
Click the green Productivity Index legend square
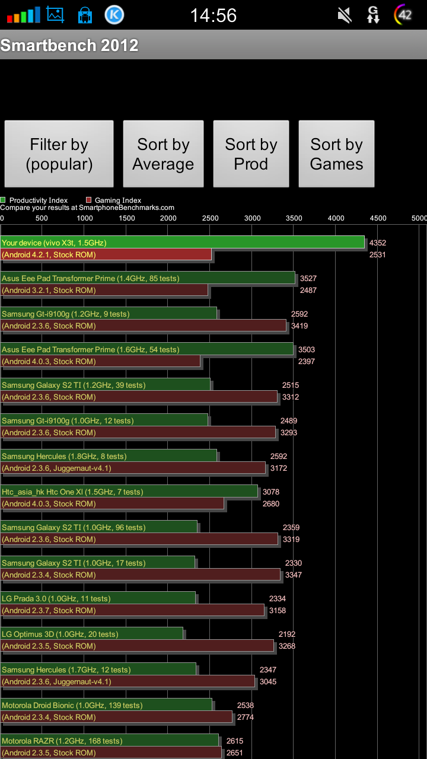click(x=3, y=200)
